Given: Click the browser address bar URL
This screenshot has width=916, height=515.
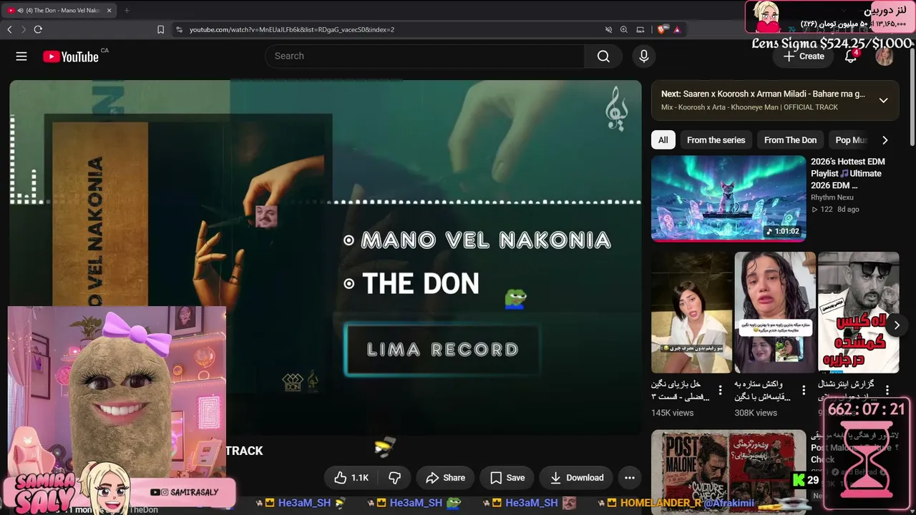Looking at the screenshot, I should [292, 29].
